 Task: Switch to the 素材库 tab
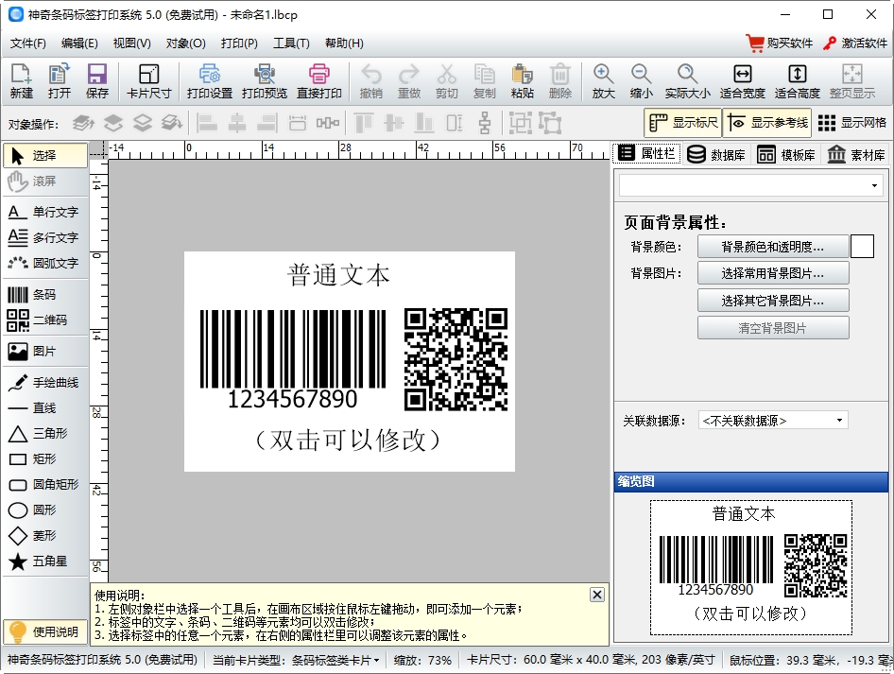pyautogui.click(x=856, y=154)
